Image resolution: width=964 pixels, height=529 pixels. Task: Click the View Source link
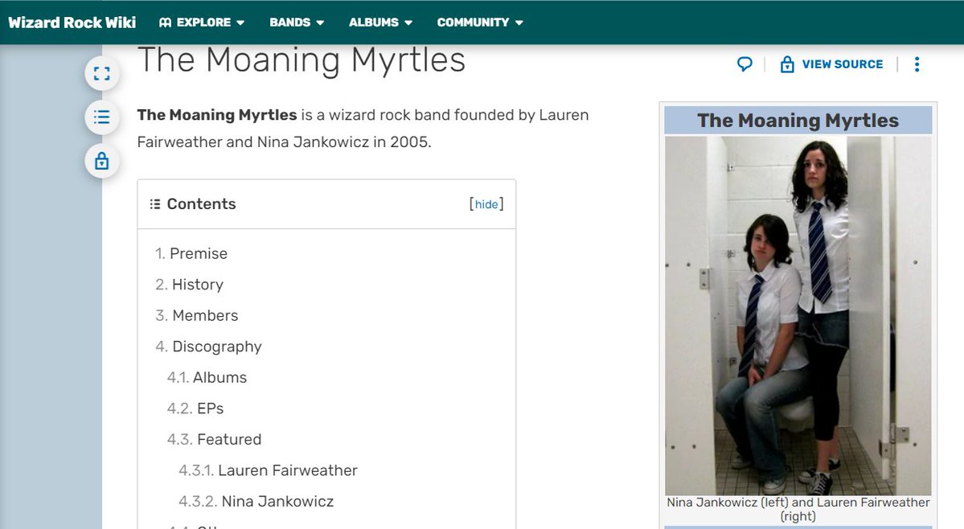coord(843,64)
